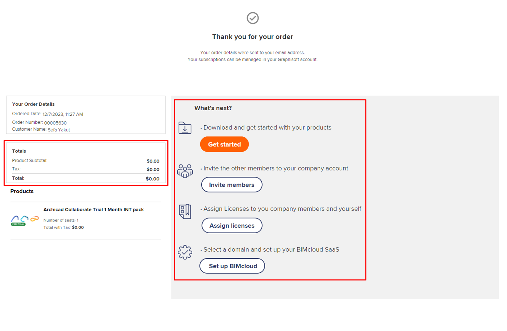Click the Total amount $0.00 row
Image resolution: width=507 pixels, height=331 pixels.
(86, 178)
